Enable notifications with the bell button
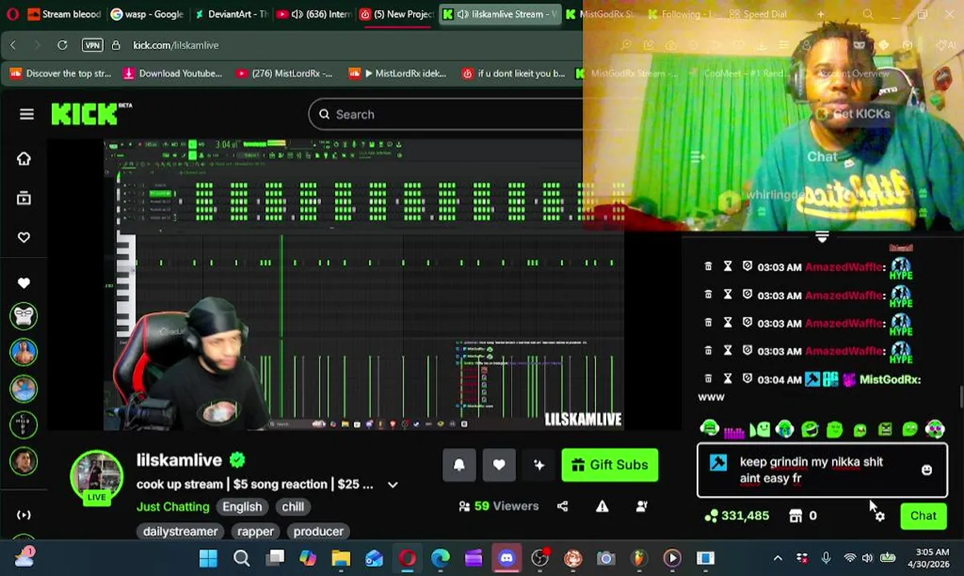The image size is (964, 576). 459,465
